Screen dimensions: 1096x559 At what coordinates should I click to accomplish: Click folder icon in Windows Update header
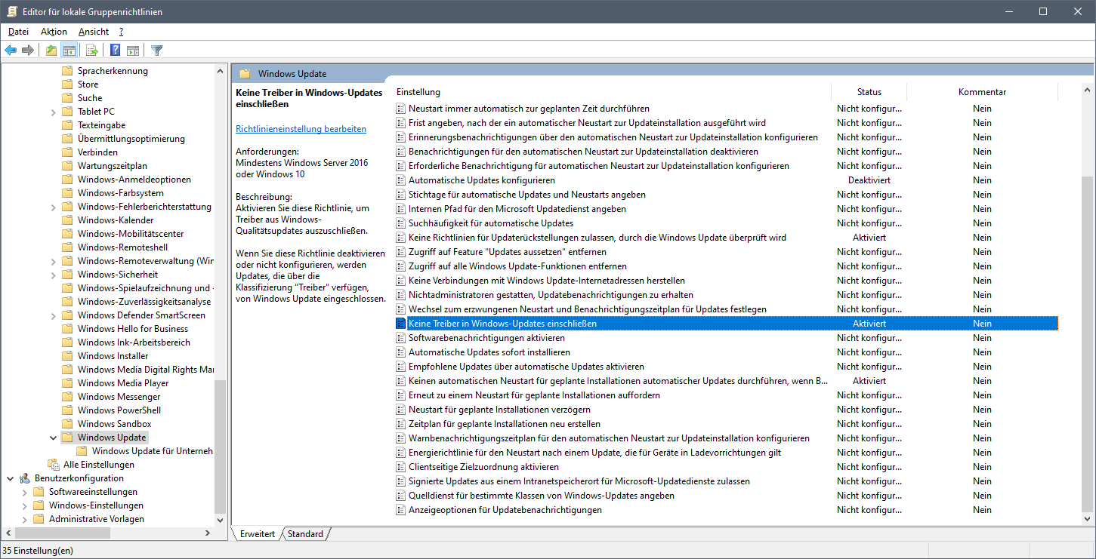pos(245,74)
